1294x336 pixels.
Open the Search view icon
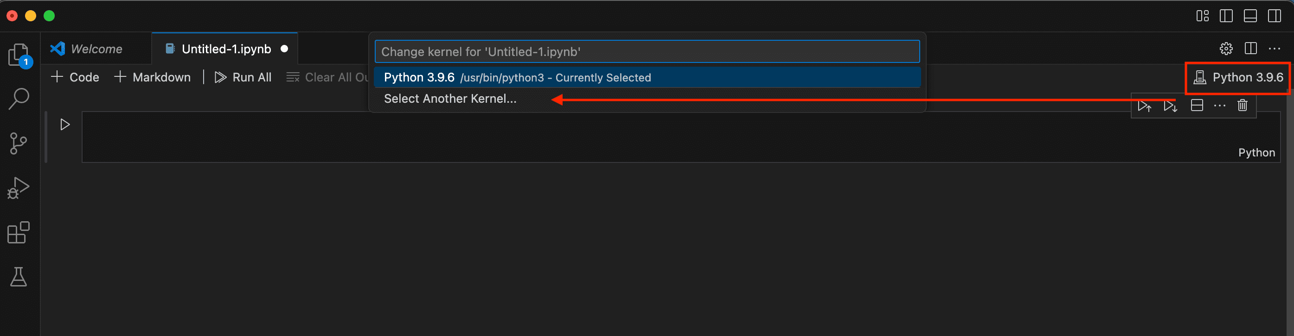pyautogui.click(x=19, y=99)
